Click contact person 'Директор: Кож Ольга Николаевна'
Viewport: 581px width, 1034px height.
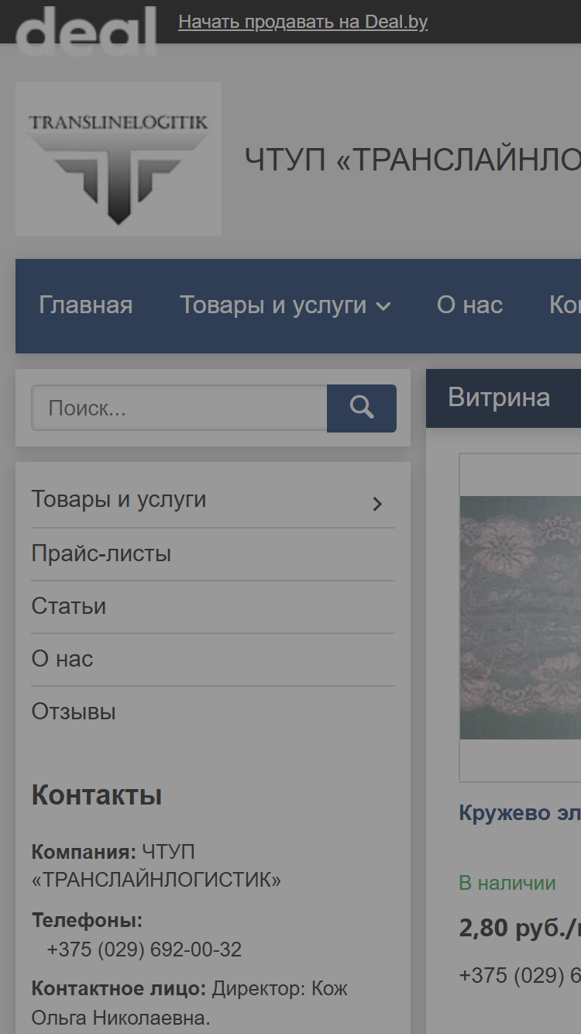(x=190, y=1003)
